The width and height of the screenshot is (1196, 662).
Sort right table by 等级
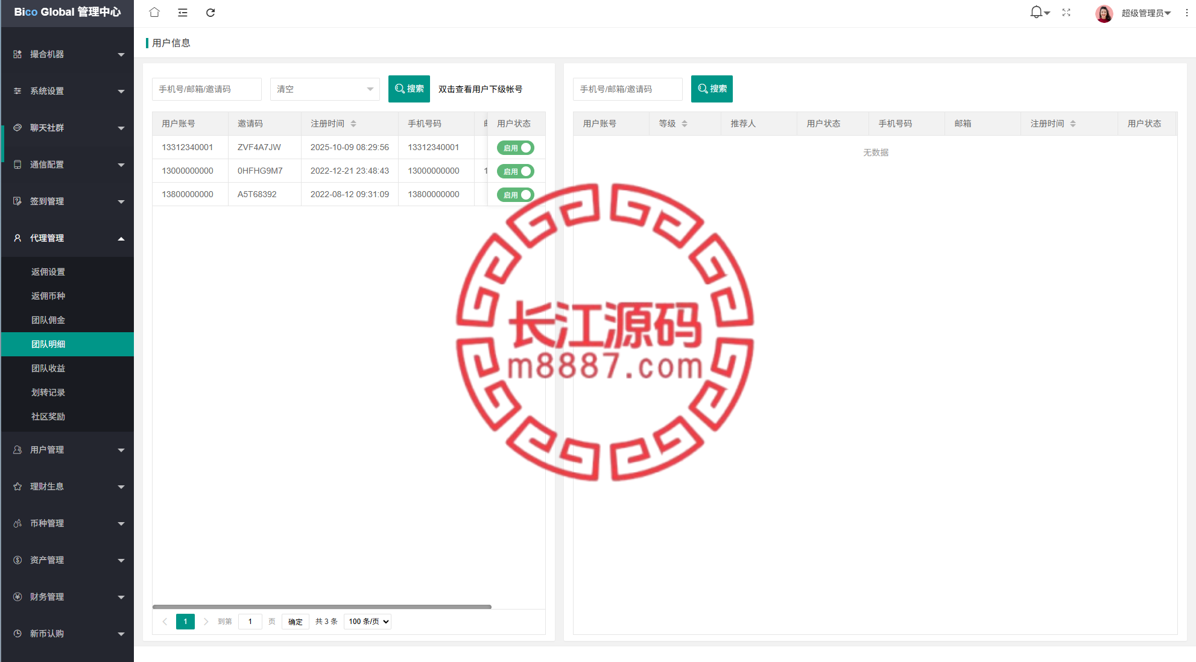685,124
